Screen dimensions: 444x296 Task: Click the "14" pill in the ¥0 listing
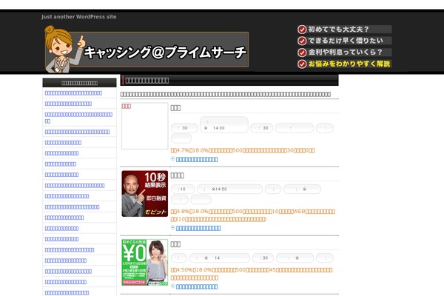(220, 258)
